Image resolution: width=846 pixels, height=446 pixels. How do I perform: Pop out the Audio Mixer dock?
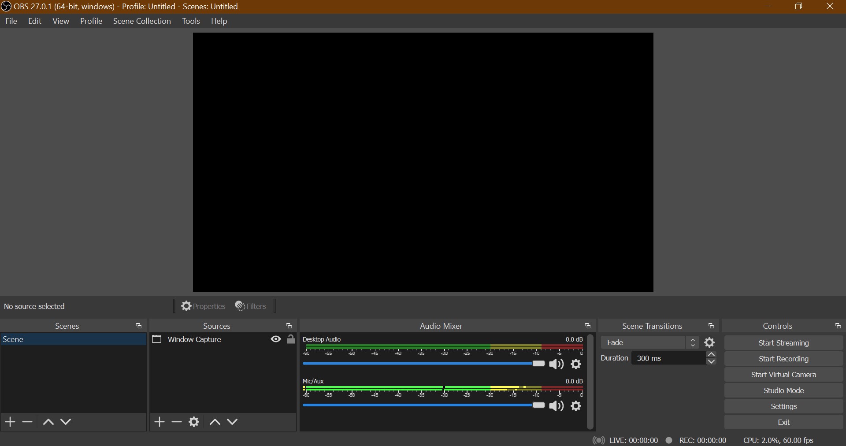click(587, 326)
